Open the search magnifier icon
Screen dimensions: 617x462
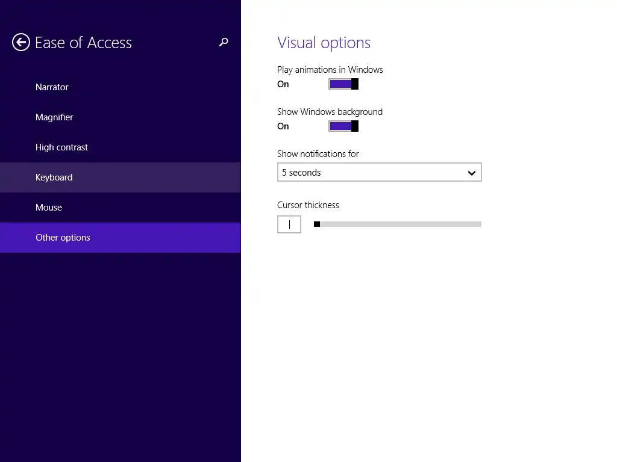(x=224, y=42)
